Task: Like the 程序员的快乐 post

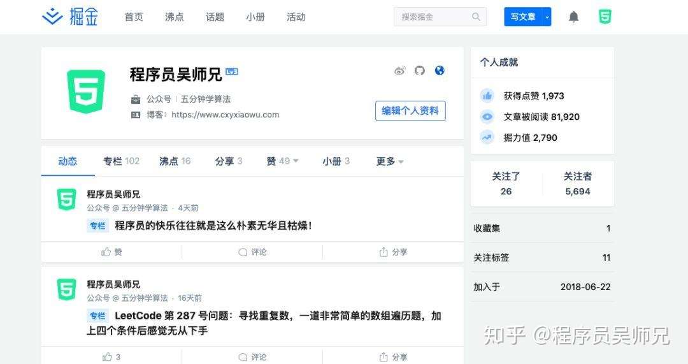Action: coord(111,252)
